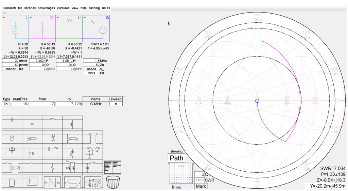Toggle the Path showing mode

pyautogui.click(x=176, y=158)
